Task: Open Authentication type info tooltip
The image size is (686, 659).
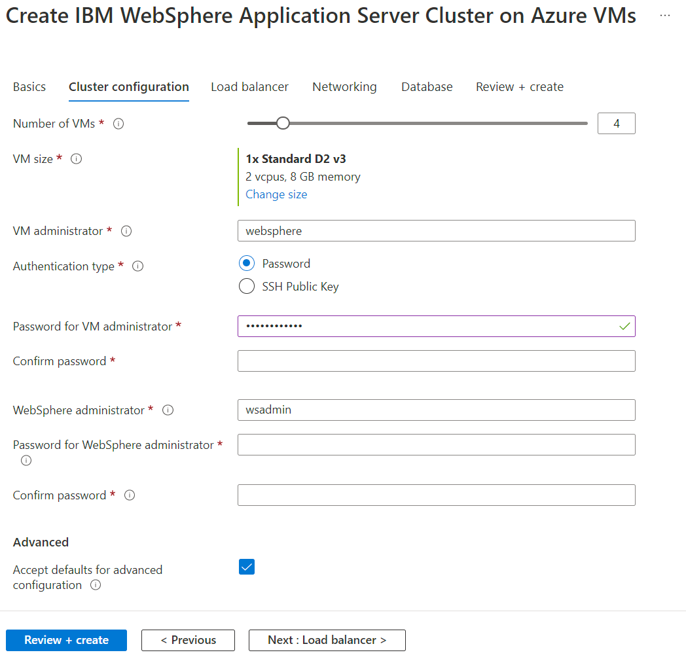Action: 138,266
